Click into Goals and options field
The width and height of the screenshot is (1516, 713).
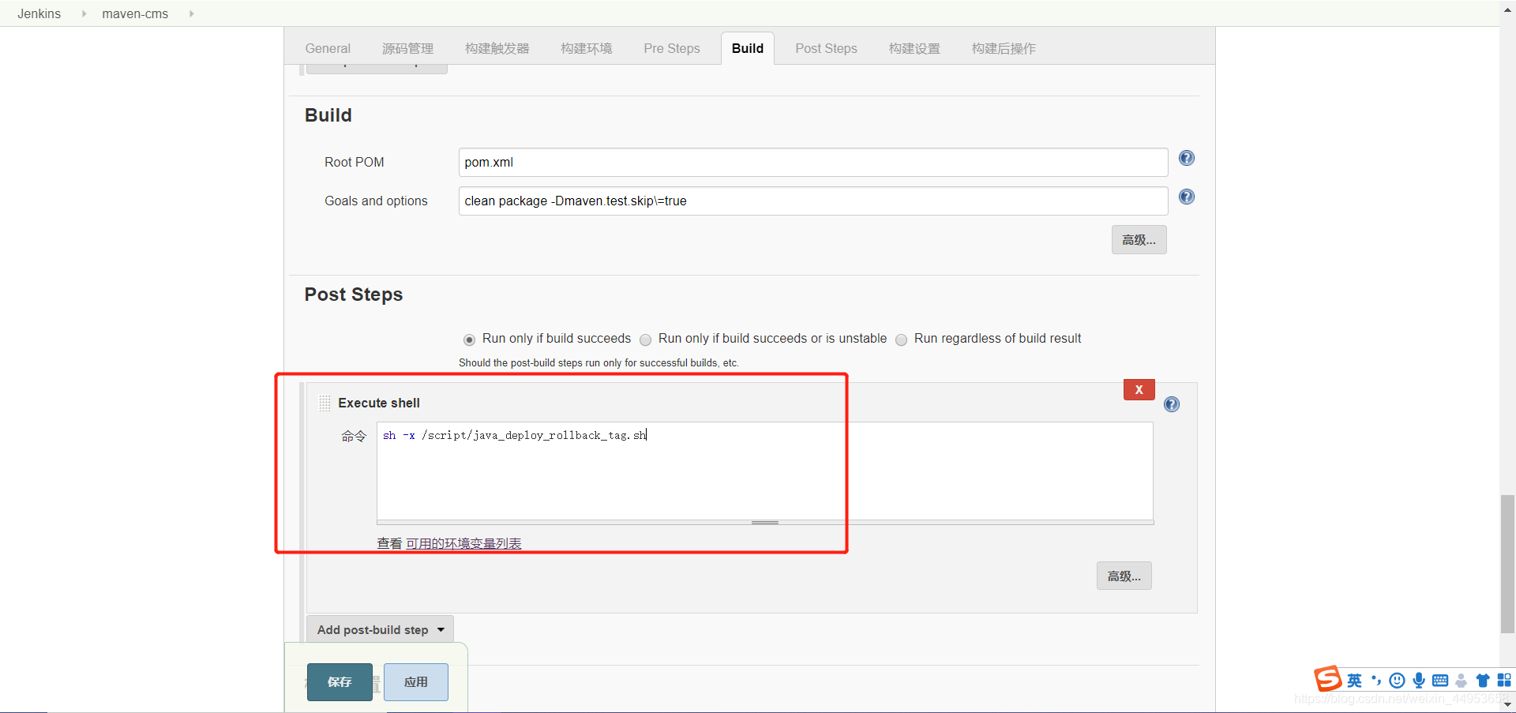tap(813, 201)
